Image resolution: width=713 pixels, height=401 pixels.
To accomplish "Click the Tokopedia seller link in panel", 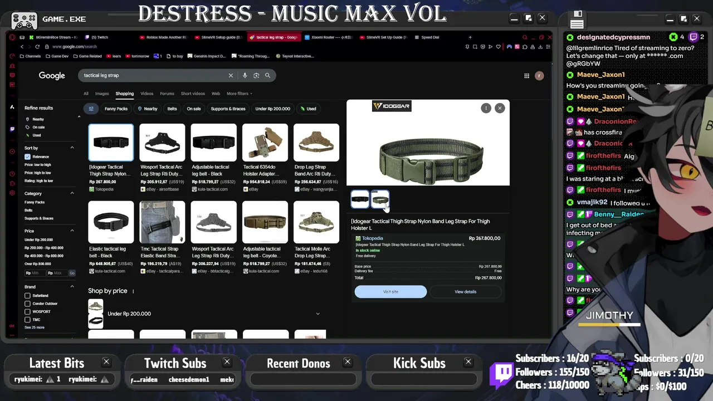I will pyautogui.click(x=372, y=238).
